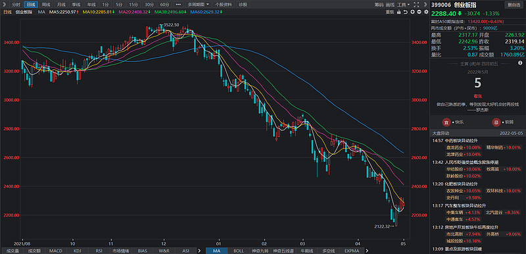Viewport: 526px width, 254px height.
Task: Open chart settings gear icon
Action: [426, 12]
